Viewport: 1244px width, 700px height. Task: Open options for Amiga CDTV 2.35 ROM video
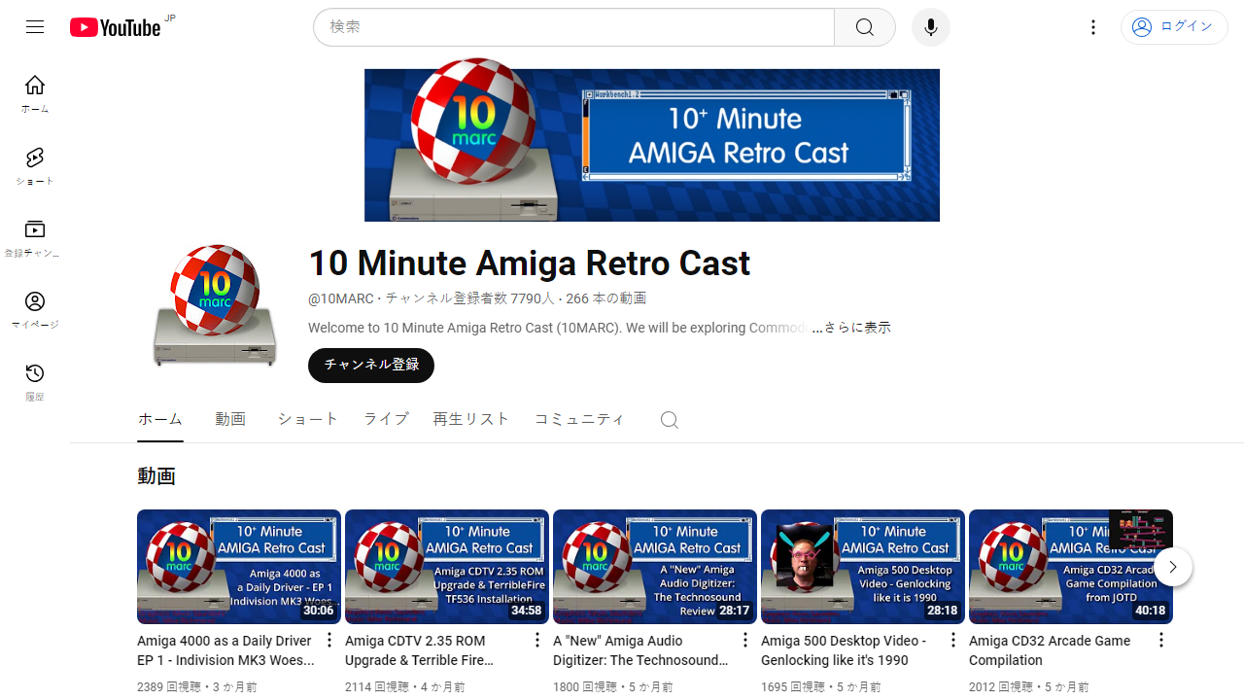(x=537, y=640)
